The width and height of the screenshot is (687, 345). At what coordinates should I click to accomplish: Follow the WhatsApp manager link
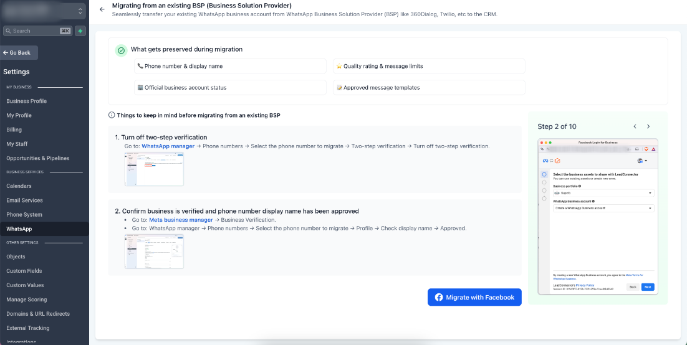click(168, 146)
